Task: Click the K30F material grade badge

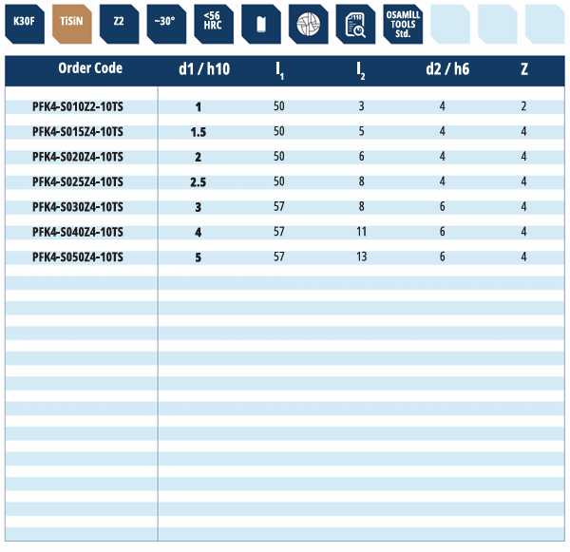Action: tap(24, 23)
